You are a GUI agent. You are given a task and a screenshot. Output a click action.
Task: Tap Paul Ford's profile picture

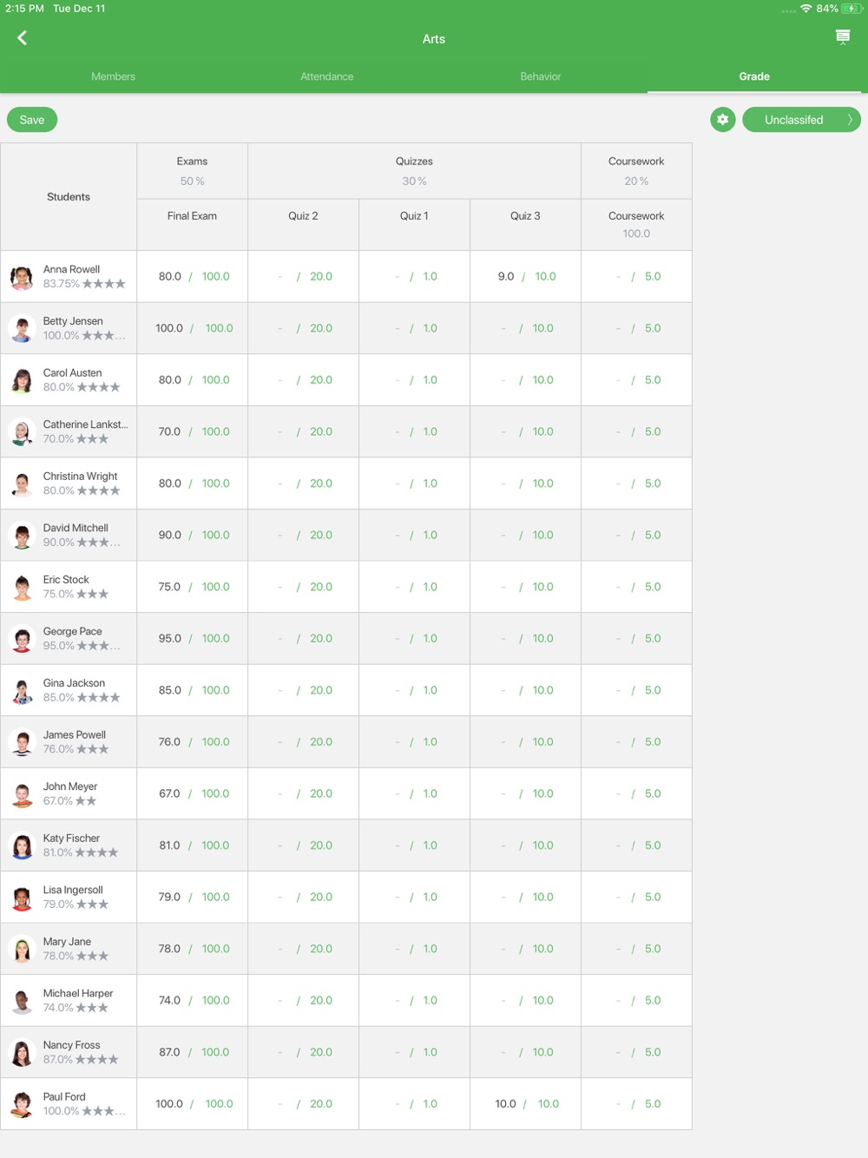pos(22,1104)
